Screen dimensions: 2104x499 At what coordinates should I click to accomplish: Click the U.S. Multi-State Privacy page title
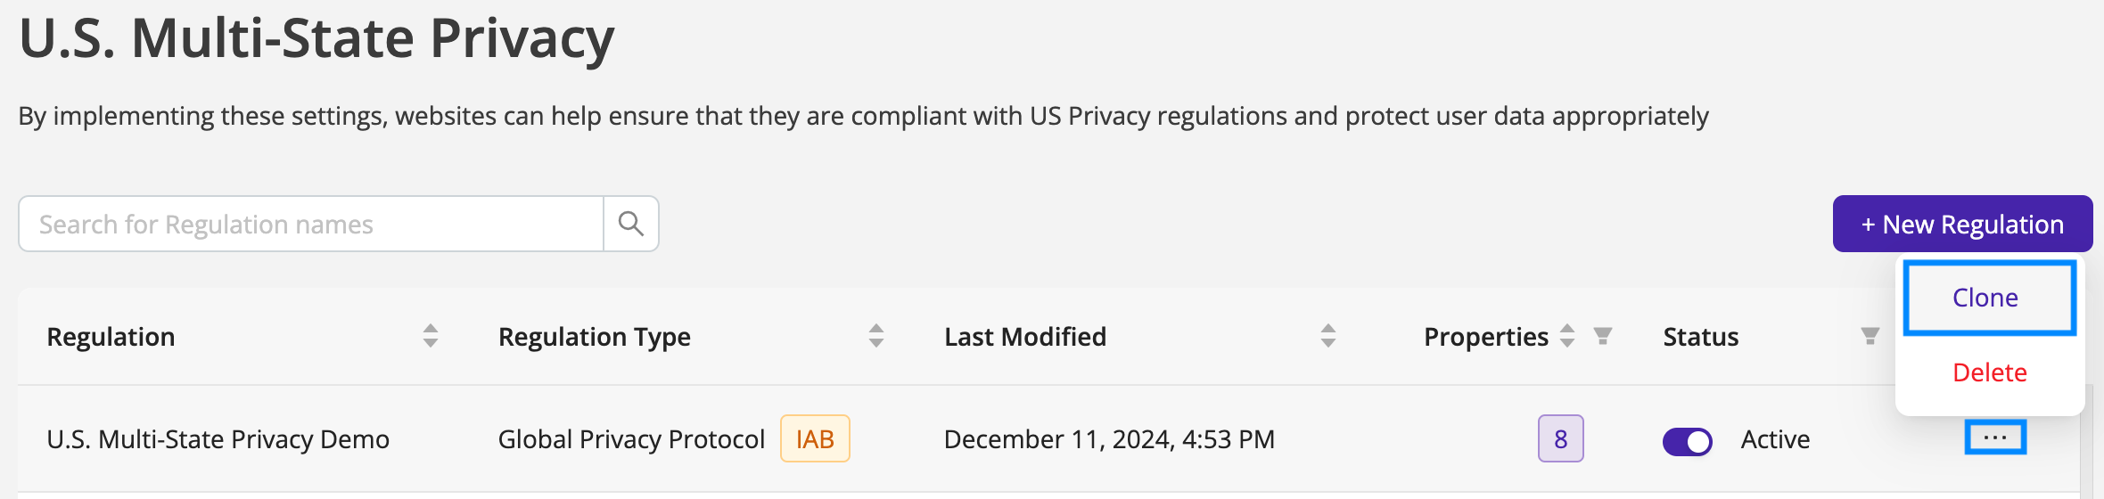(316, 37)
